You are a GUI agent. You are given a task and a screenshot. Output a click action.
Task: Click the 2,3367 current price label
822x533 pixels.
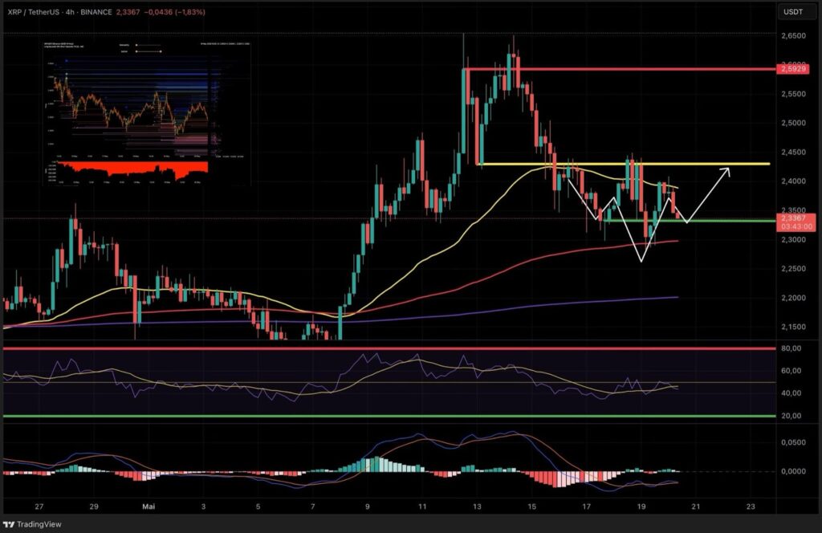coord(793,218)
